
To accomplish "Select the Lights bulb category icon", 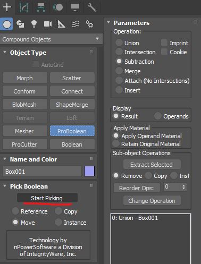I will 34,24.
